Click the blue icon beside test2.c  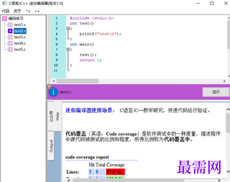point(10,31)
